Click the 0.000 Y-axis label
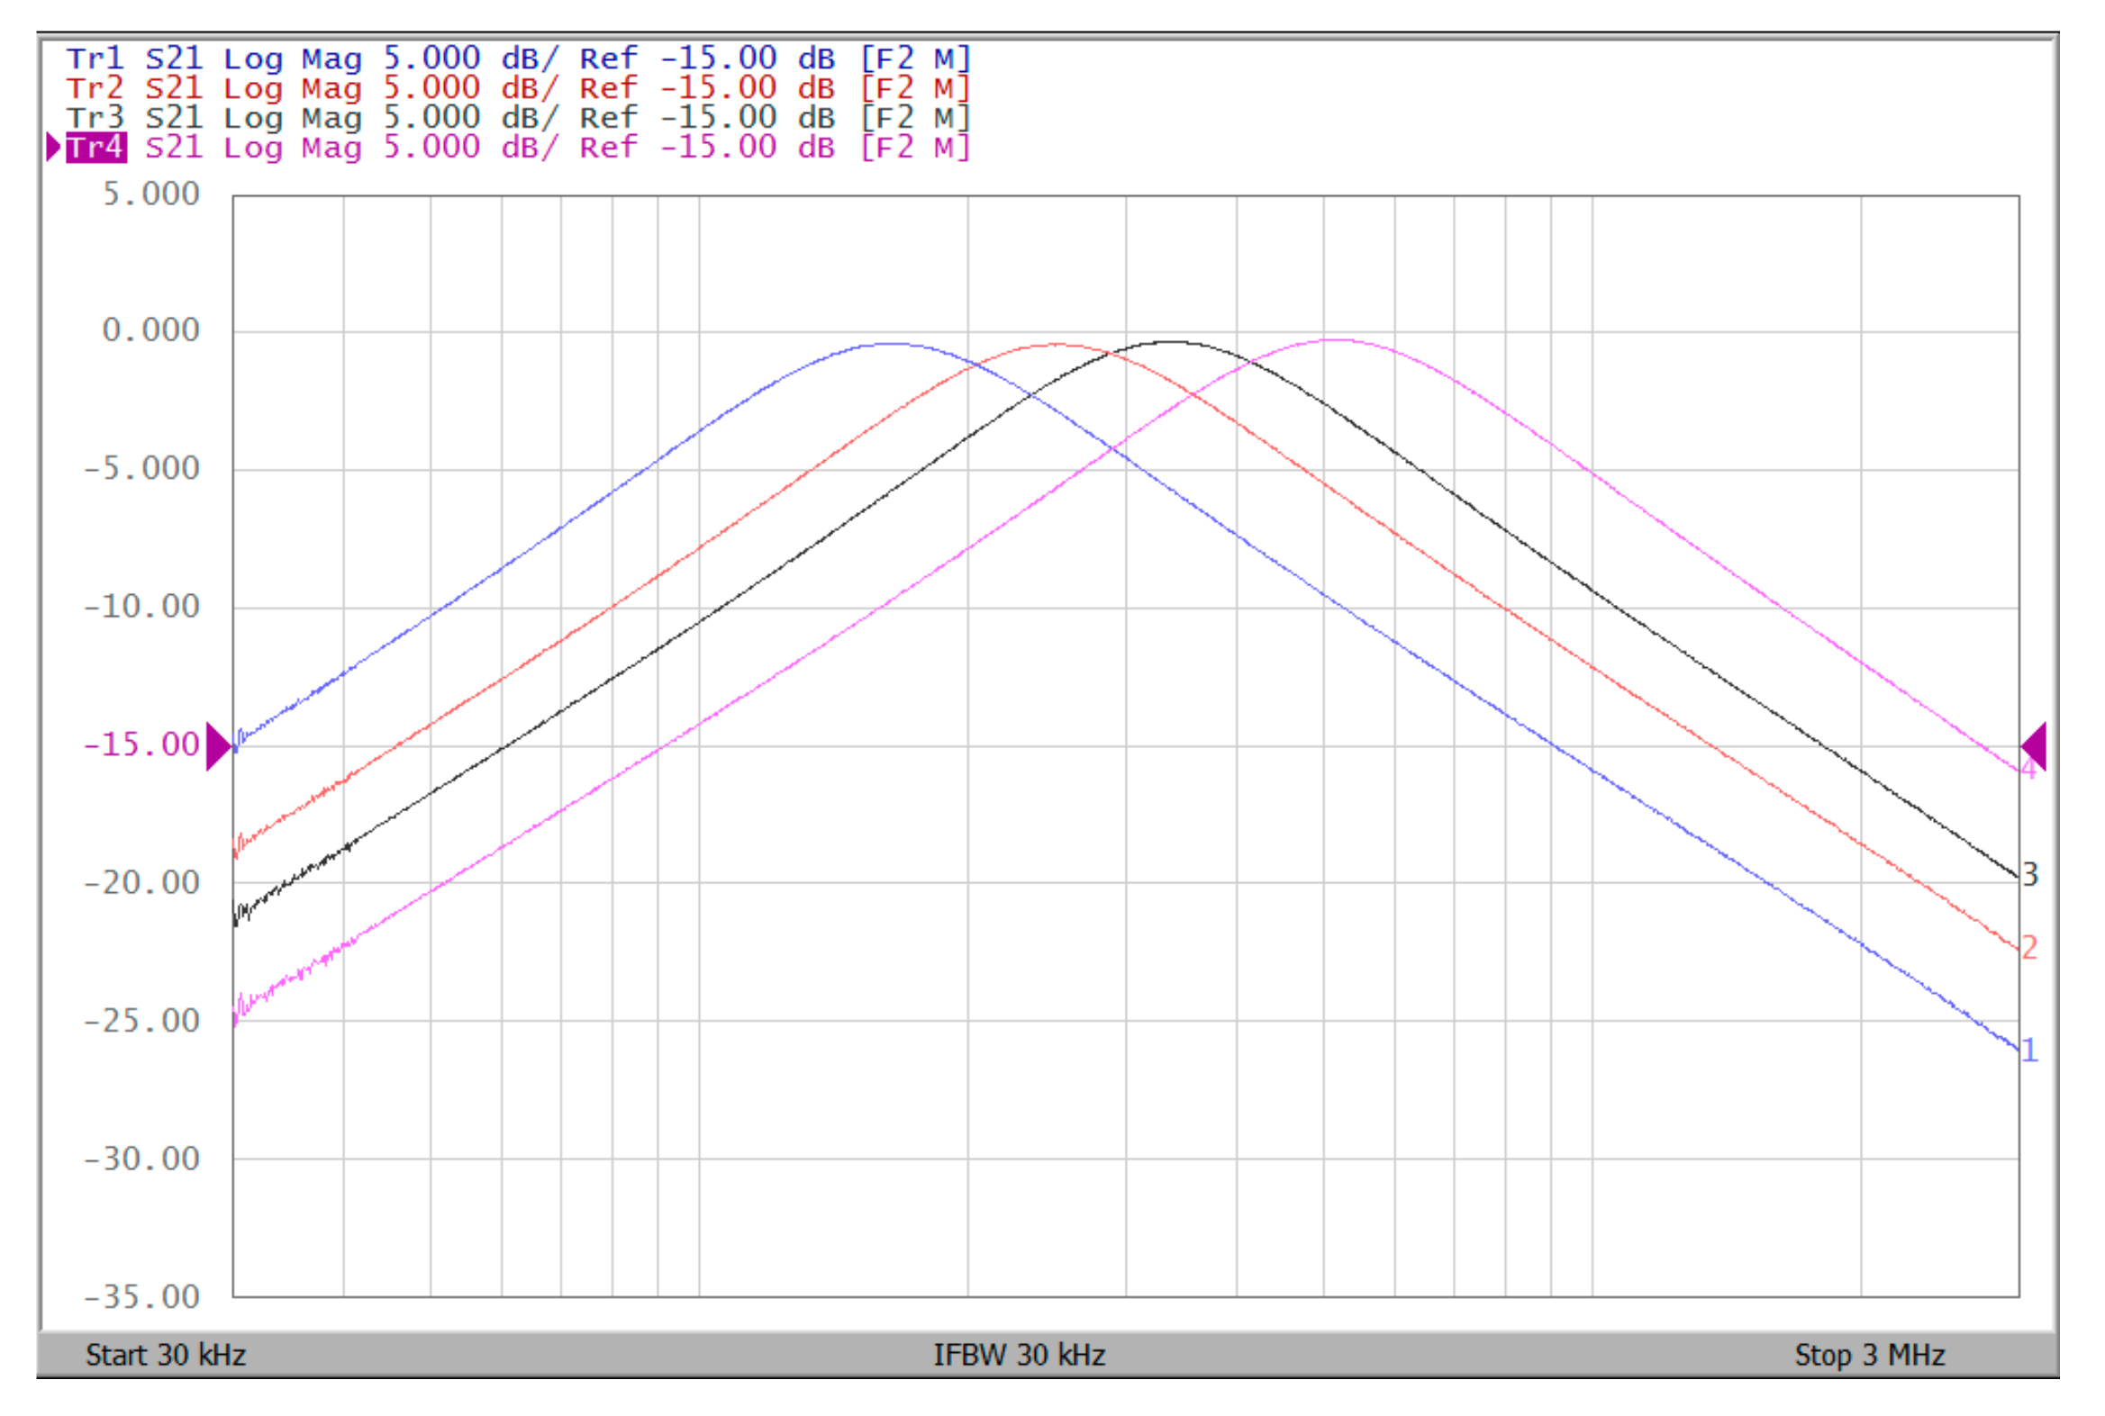2105x1416 pixels. (150, 330)
